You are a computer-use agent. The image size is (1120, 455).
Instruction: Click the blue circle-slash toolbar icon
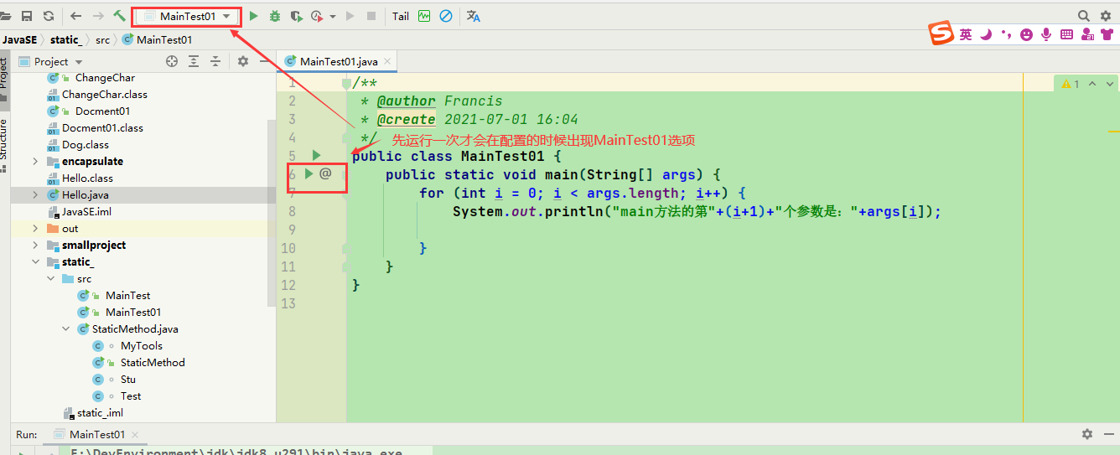coord(446,16)
